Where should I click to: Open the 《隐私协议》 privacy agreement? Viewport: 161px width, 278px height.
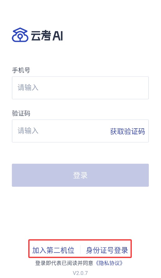click(109, 263)
